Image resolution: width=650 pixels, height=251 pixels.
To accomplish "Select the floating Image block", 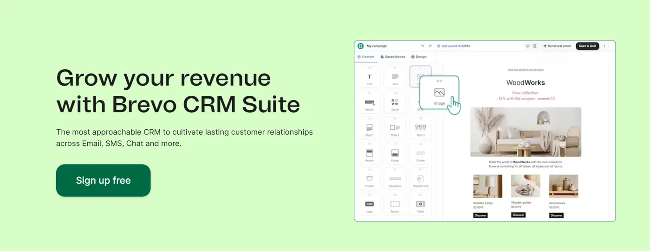I will tap(439, 92).
